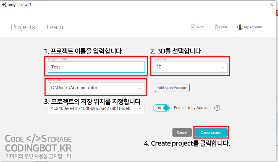278x162 pixels.
Task: Switch to the Learn tab
Action: click(x=55, y=27)
